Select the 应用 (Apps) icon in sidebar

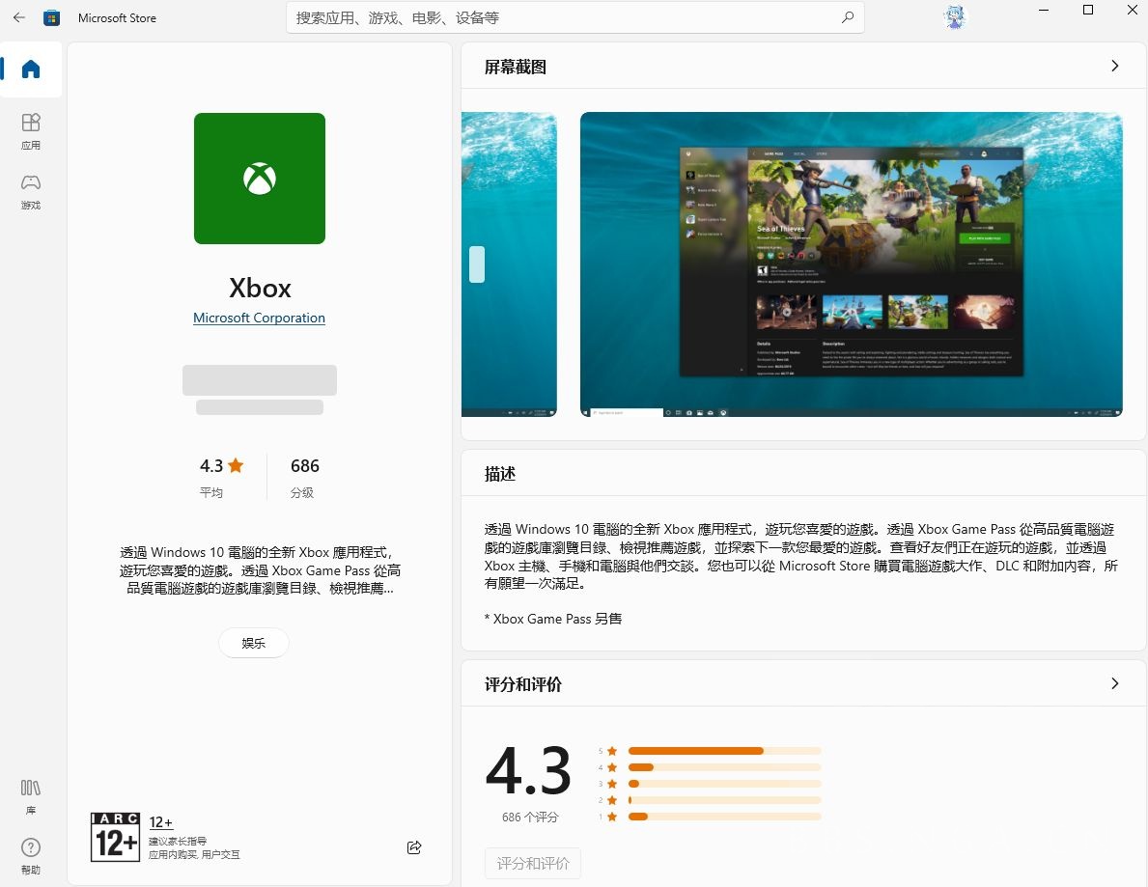pyautogui.click(x=30, y=131)
